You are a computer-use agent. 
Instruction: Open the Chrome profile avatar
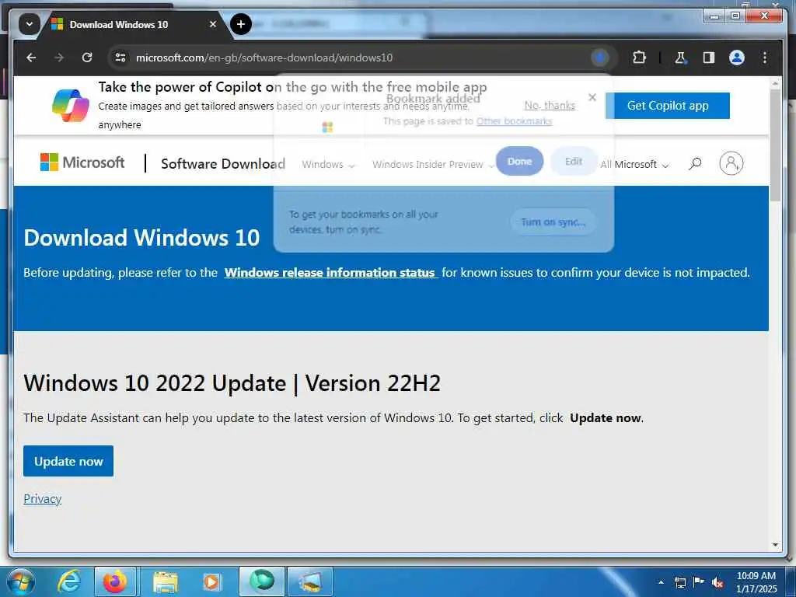(737, 58)
